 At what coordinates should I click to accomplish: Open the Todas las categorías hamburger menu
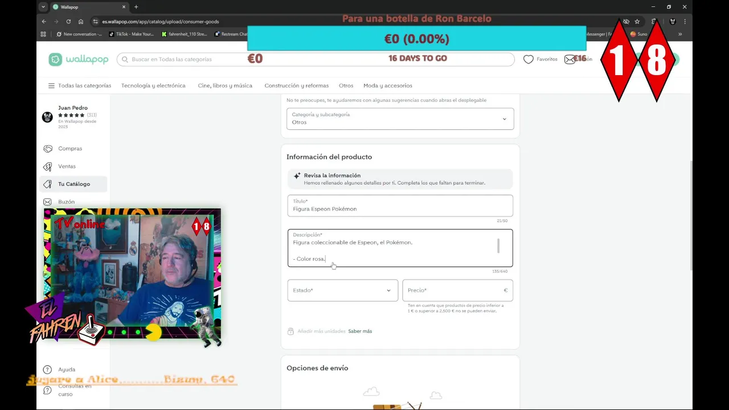click(x=51, y=85)
